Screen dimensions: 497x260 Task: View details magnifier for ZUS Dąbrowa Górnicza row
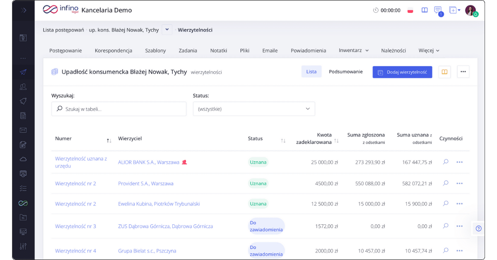pyautogui.click(x=446, y=226)
